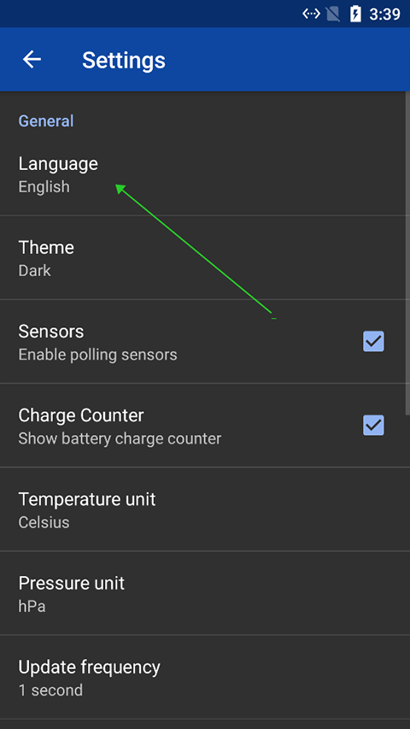
Task: Tap the 3:39 clock in status bar
Action: coord(385,15)
